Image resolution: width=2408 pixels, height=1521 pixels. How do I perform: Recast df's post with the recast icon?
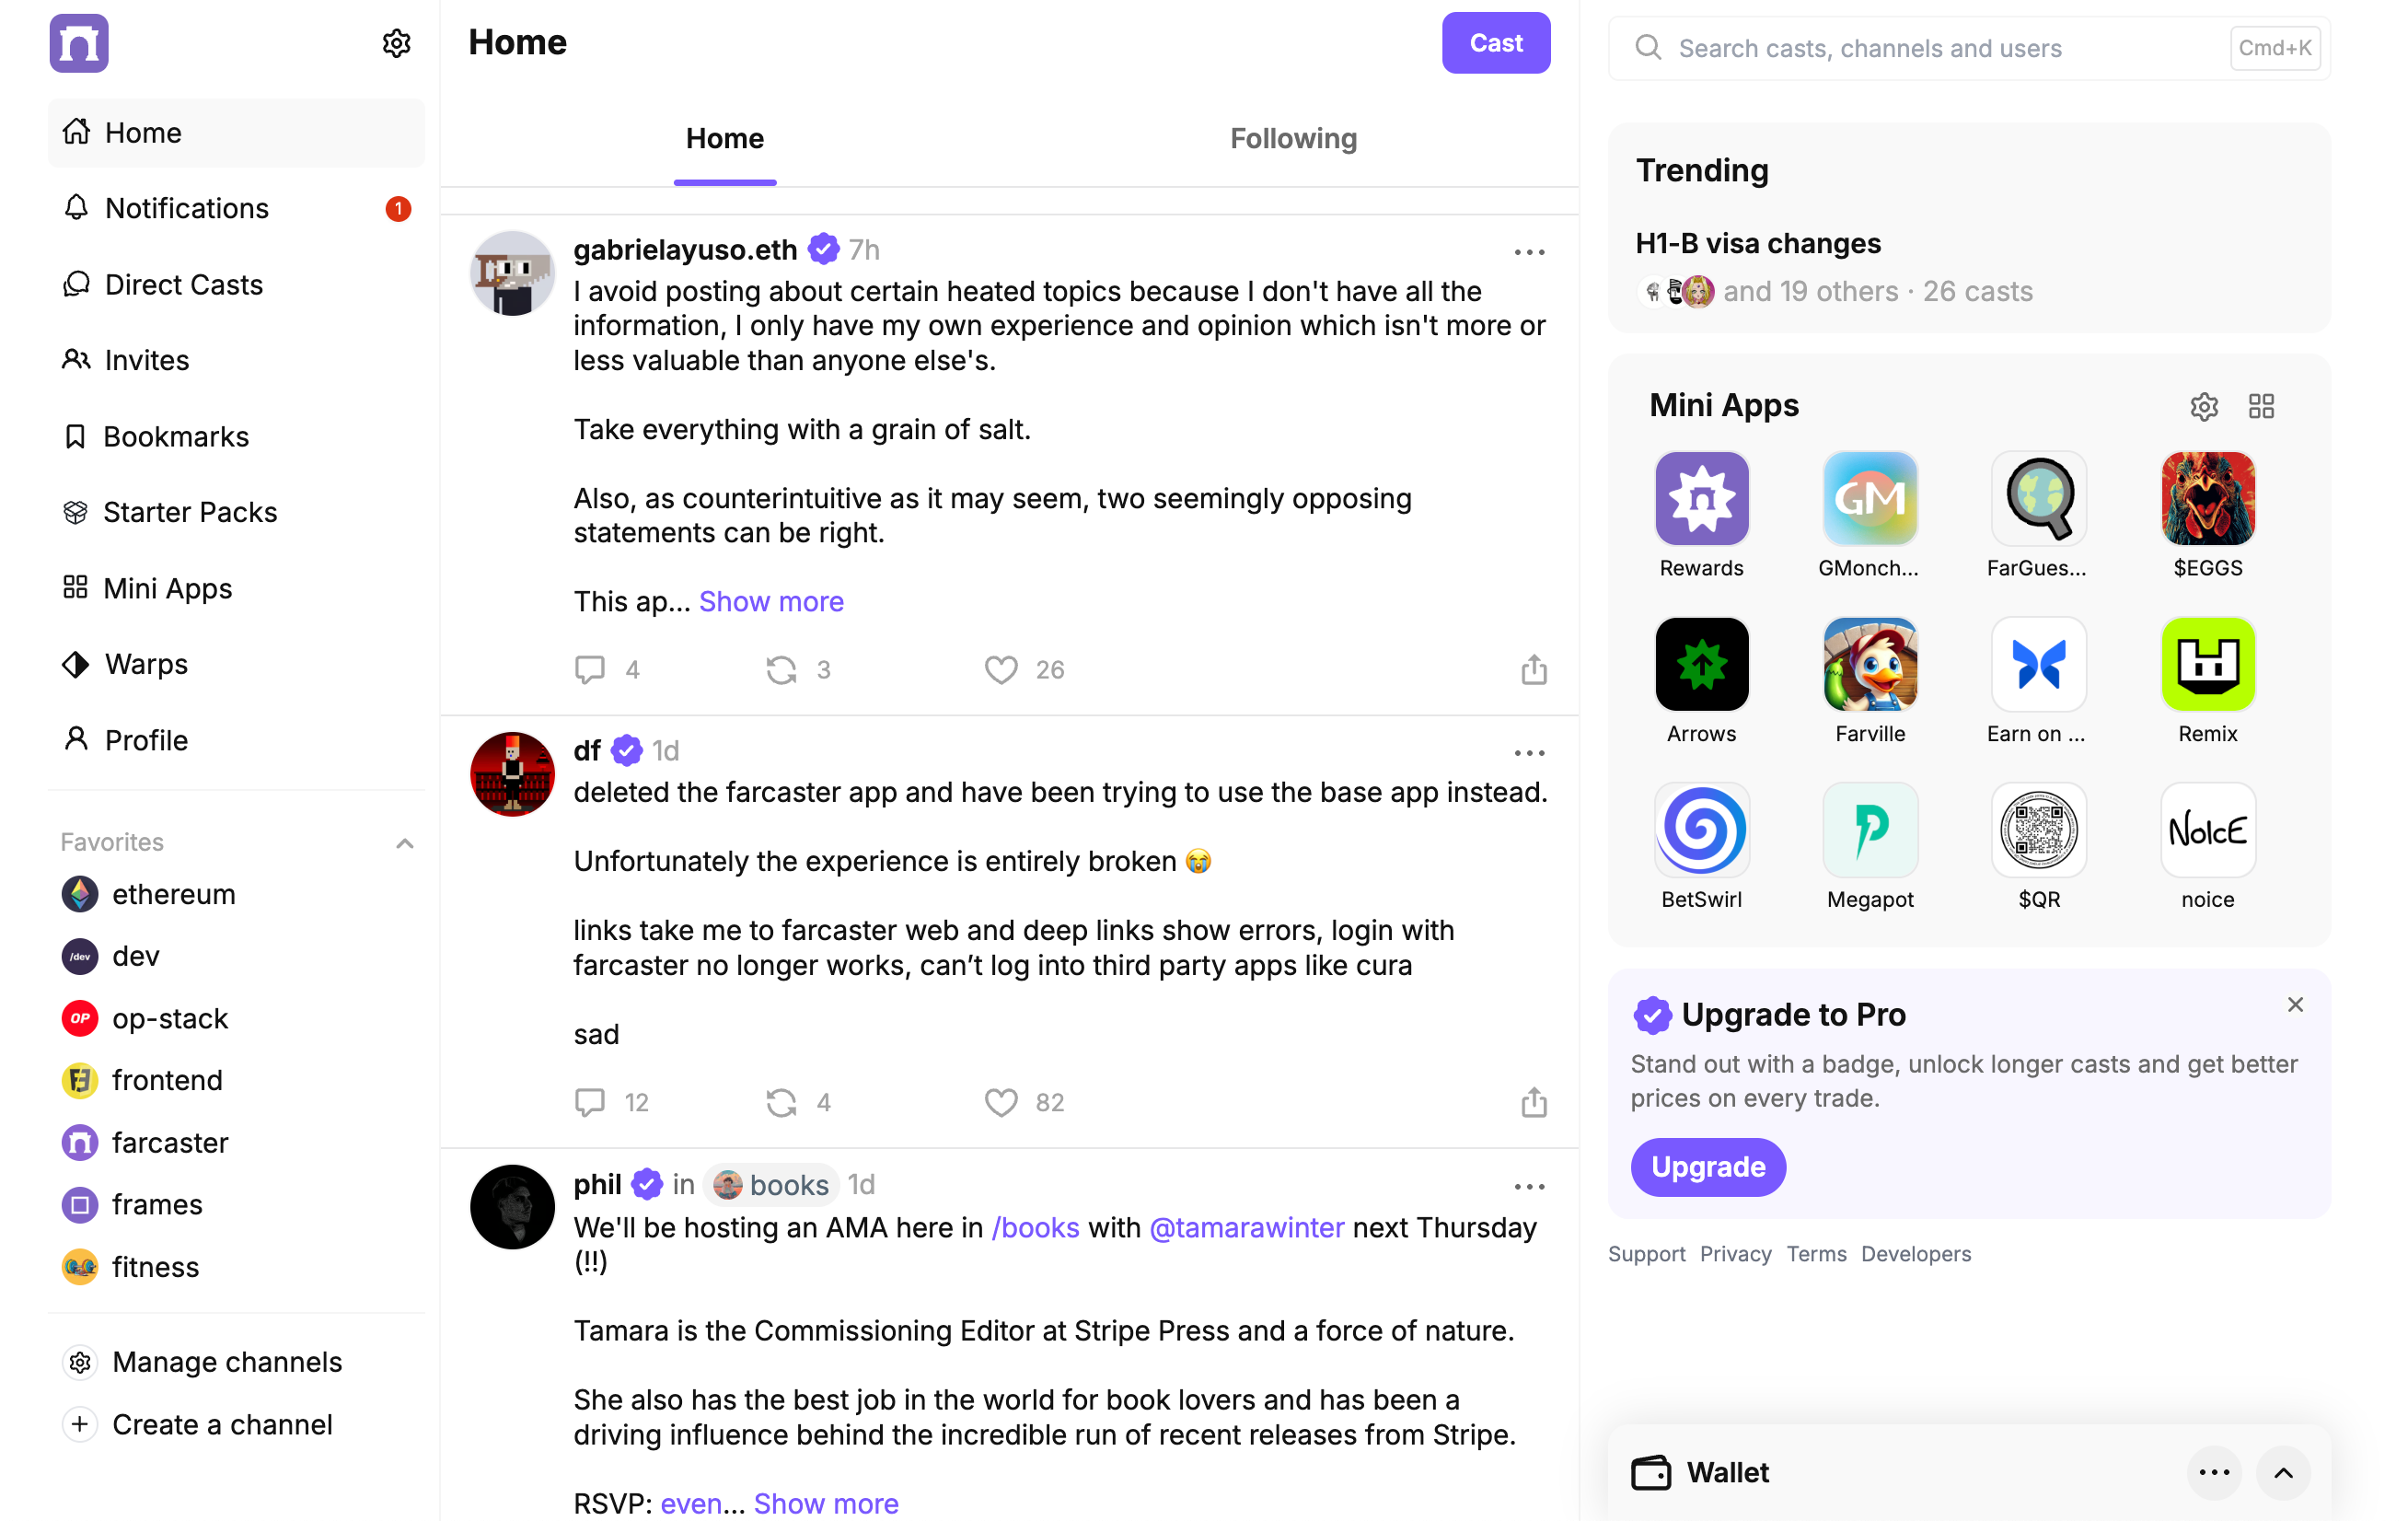[x=781, y=1102]
